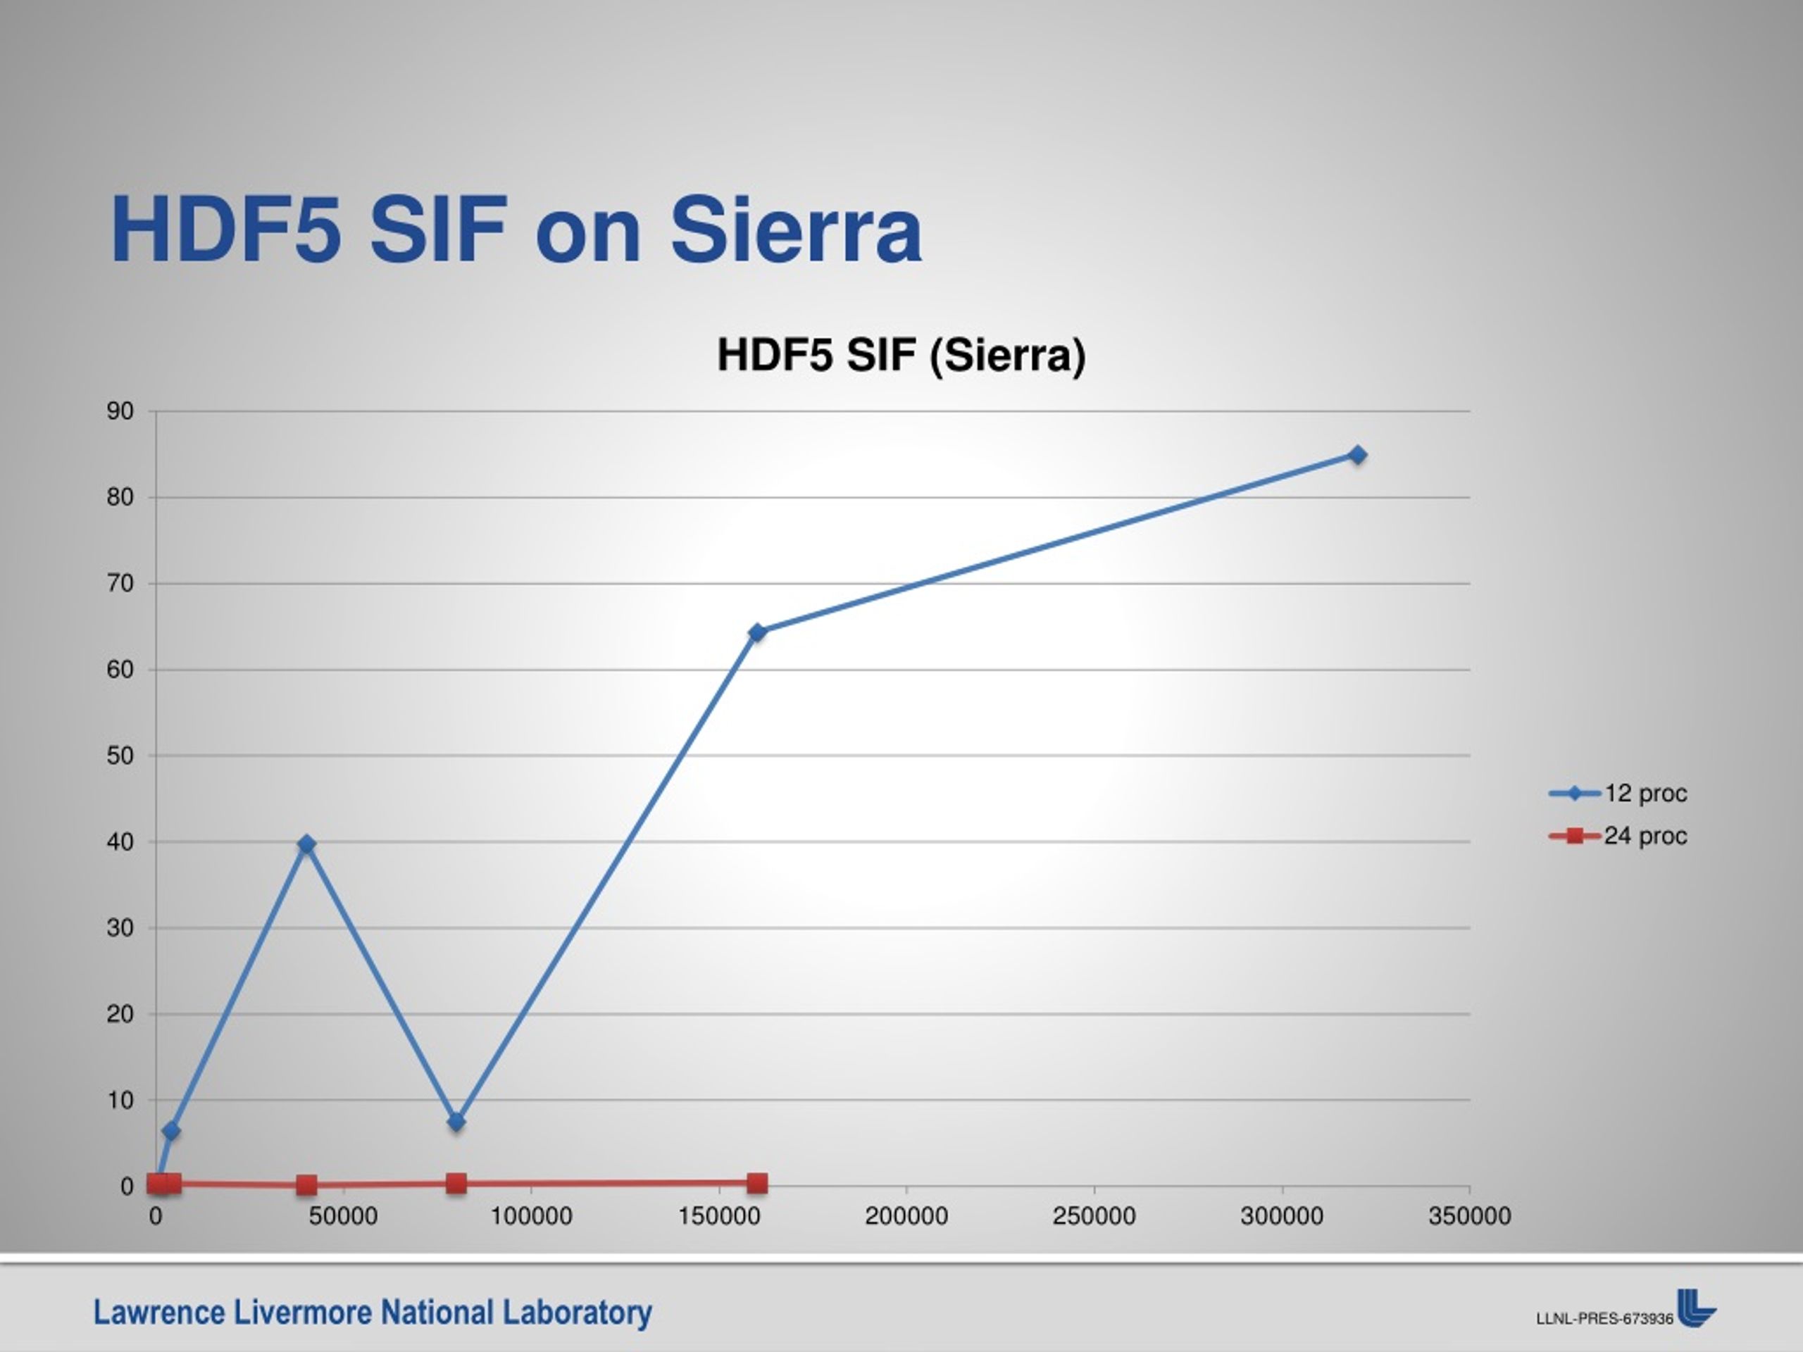Select the 12 proc point near 6 close to origin
1803x1352 pixels.
click(170, 1130)
